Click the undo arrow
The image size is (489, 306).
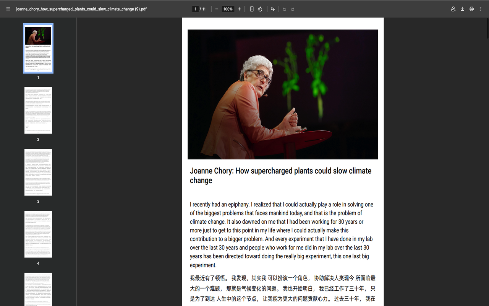click(284, 9)
